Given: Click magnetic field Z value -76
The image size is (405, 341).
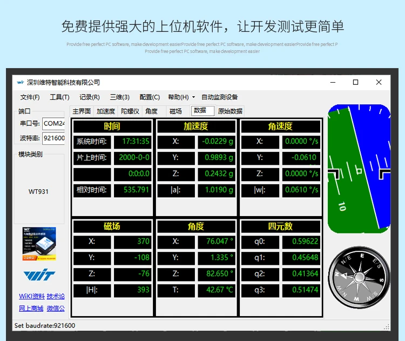Looking at the screenshot, I should coord(133,274).
